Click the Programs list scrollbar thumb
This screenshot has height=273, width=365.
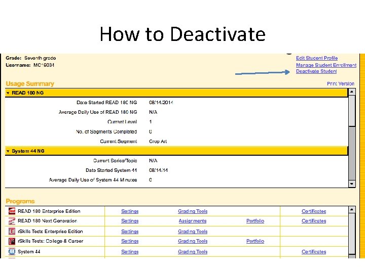pos(352,234)
